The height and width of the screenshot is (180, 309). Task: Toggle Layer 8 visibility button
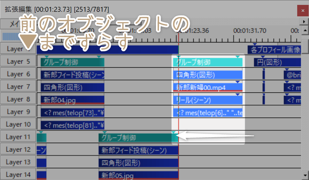18,99
